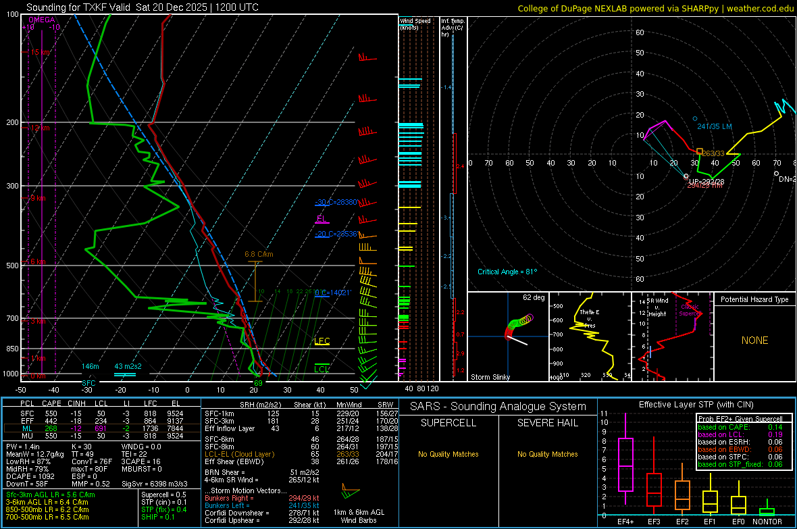
Task: Click the 6 km height marker
Action: click(38, 261)
